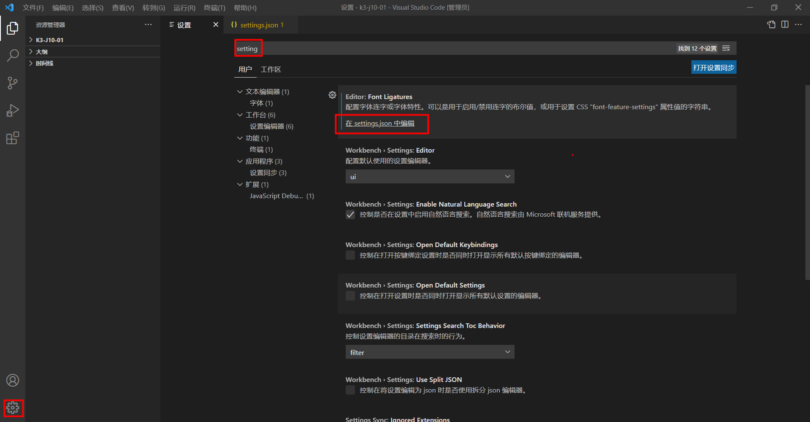Click the 打开设置同步 button
The image size is (810, 422).
coord(713,67)
